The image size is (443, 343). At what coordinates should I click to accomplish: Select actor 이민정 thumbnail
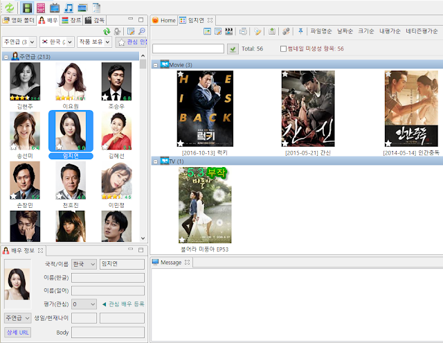click(x=116, y=180)
